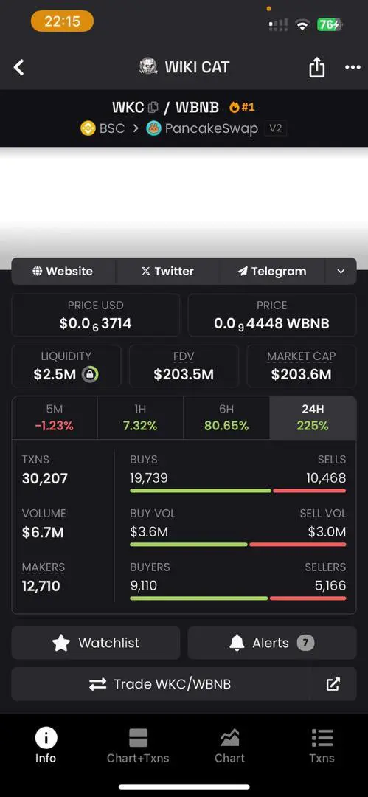Tap buys versus sells ratio bar

click(238, 491)
